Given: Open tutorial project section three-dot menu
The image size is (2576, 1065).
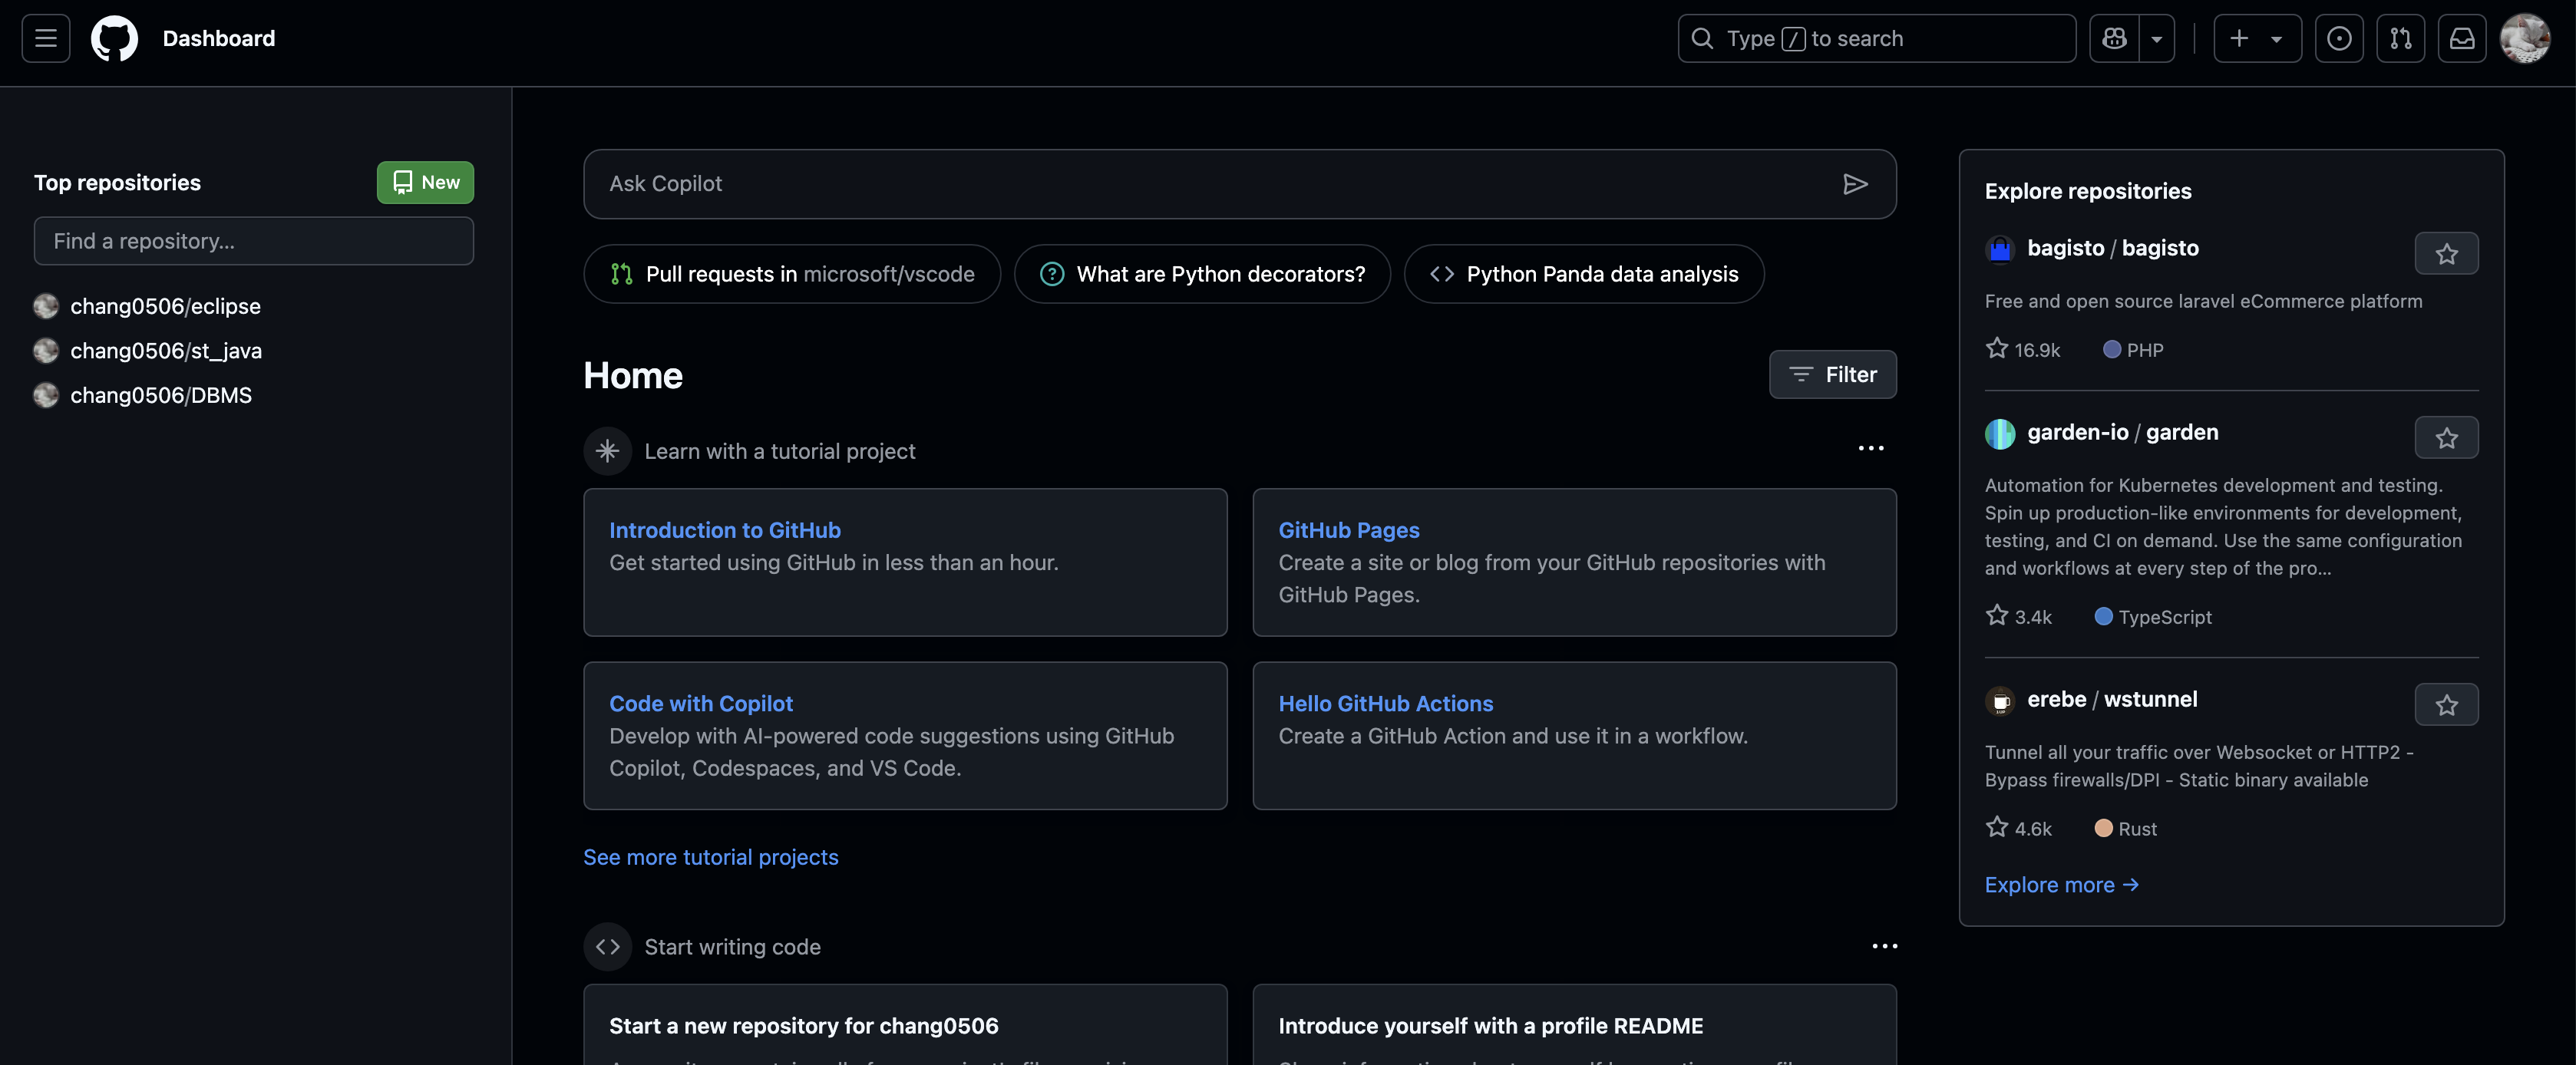Looking at the screenshot, I should pos(1870,449).
